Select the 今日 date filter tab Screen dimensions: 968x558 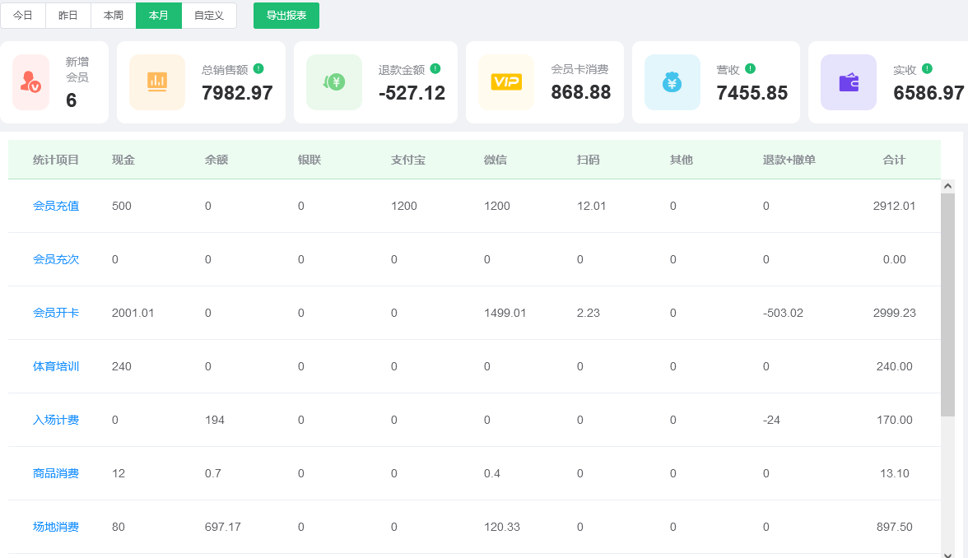click(23, 16)
